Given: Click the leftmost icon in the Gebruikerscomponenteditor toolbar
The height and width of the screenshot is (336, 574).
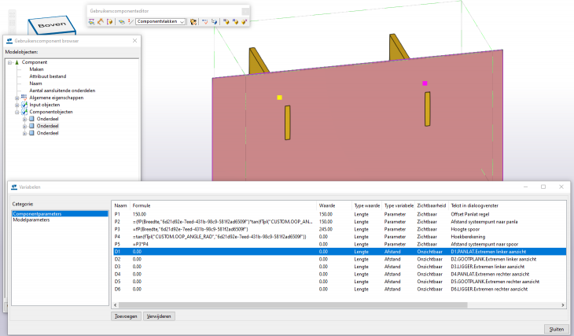Looking at the screenshot, I should tap(91, 22).
